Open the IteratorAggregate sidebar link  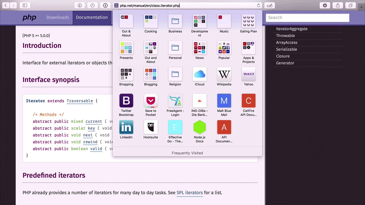click(x=292, y=29)
